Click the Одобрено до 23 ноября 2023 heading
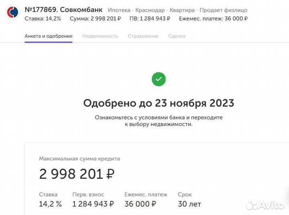The image size is (289, 215). tap(159, 103)
